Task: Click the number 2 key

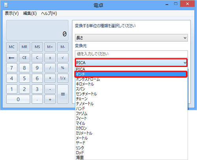Action: tap(24, 89)
